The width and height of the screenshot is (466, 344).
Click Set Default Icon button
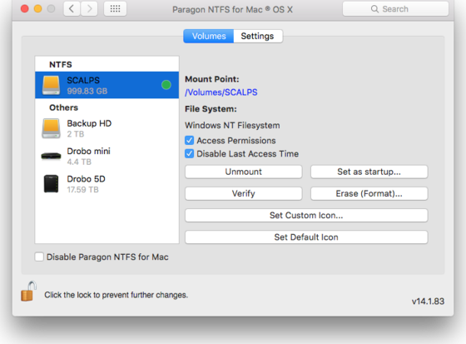(306, 237)
